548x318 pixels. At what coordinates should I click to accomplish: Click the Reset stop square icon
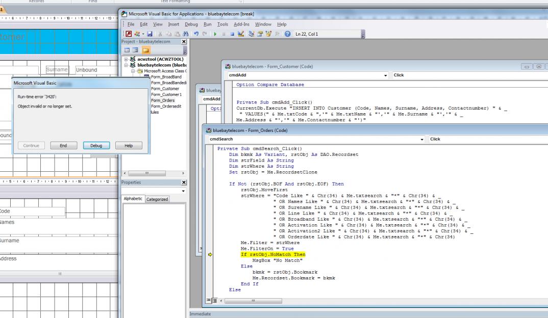pos(232,34)
